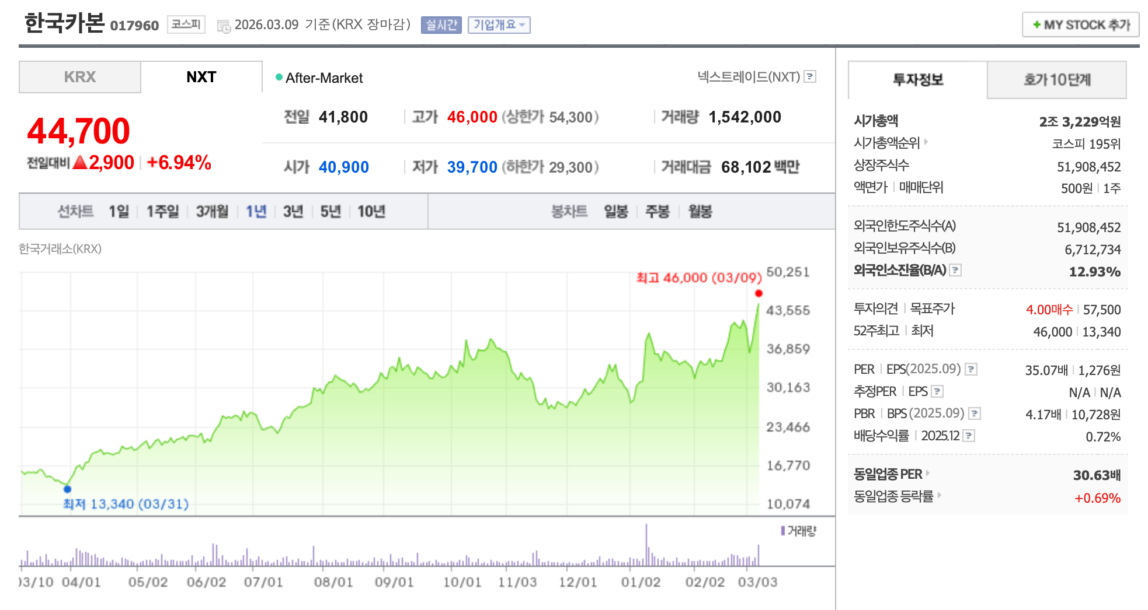Viewport: 1148px width, 610px height.
Task: Select the NXT tab
Action: click(201, 77)
